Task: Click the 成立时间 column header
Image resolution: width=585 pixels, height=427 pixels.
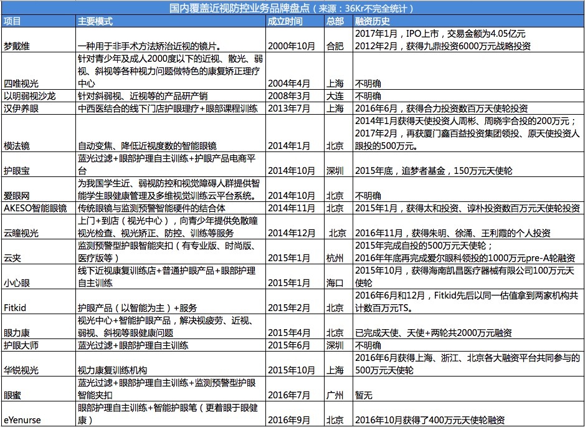Action: point(295,21)
